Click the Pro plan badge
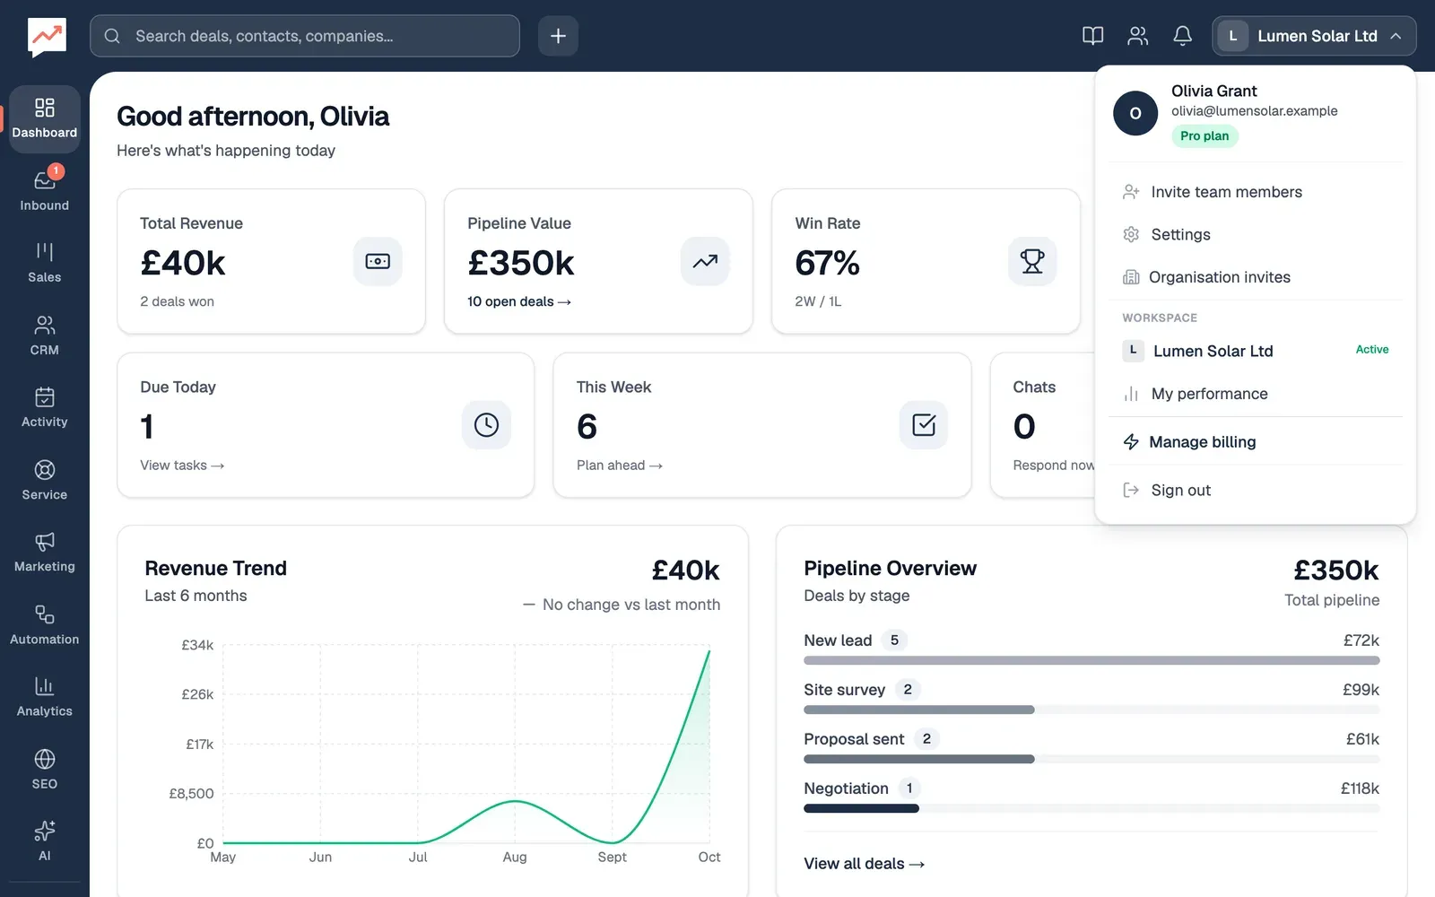1435x897 pixels. pyautogui.click(x=1205, y=136)
